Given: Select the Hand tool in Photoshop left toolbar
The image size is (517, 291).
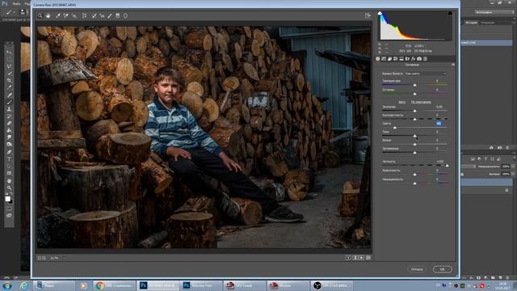Looking at the screenshot, I should click(9, 181).
